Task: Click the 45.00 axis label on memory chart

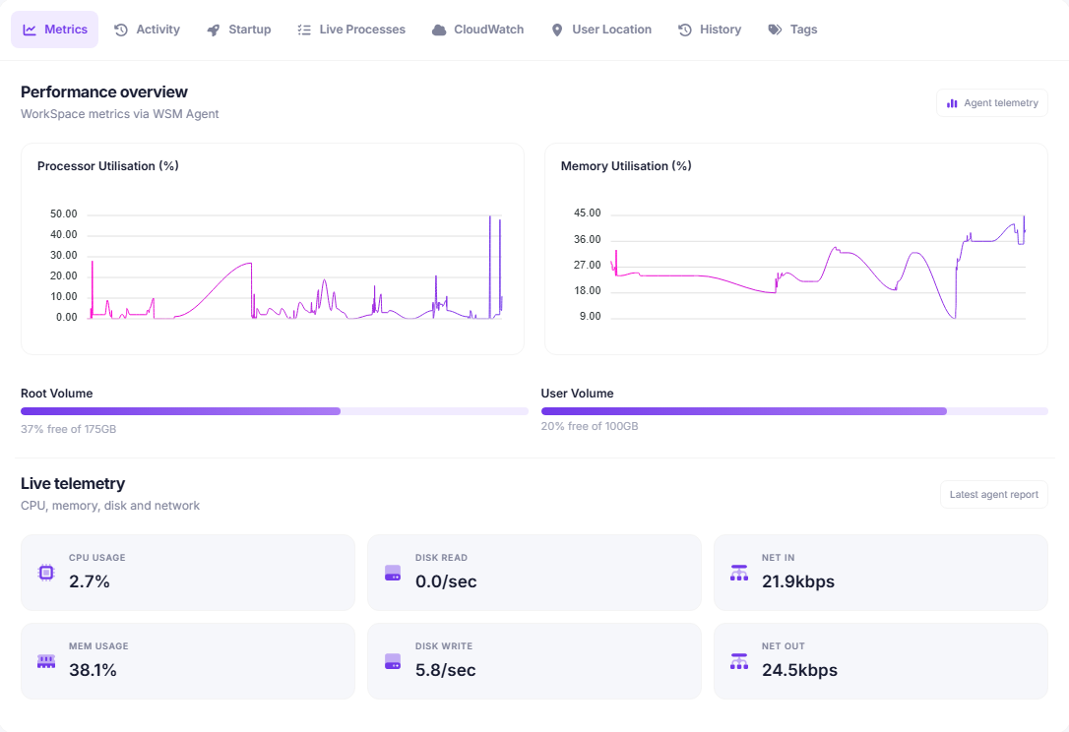Action: coord(587,213)
